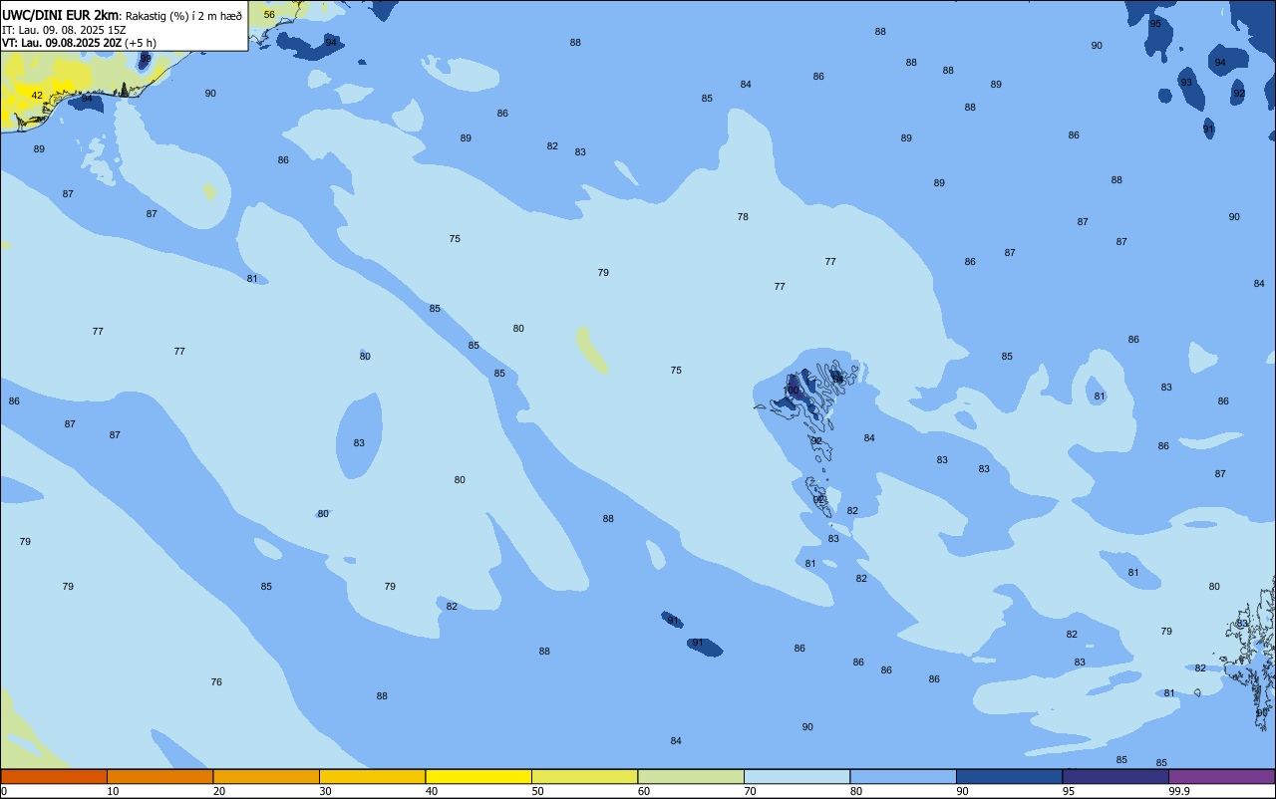Screen dimensions: 1276x799
Task: Choose the 30–40 golden legend swatch
Action: point(372,776)
